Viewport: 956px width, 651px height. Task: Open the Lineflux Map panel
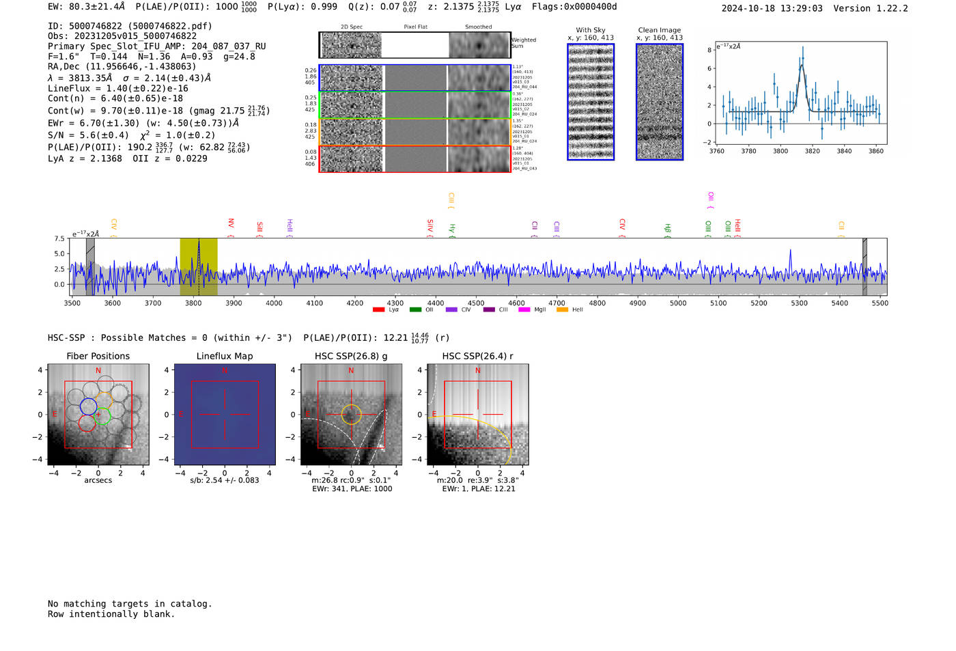(x=225, y=415)
